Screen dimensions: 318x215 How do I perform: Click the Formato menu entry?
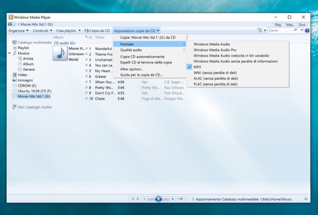[x=150, y=44]
